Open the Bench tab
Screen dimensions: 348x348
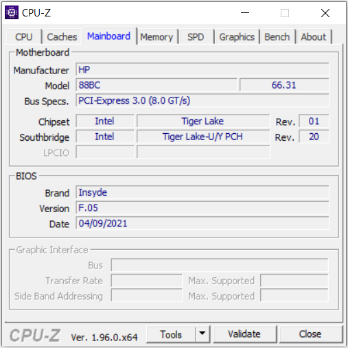coord(277,37)
